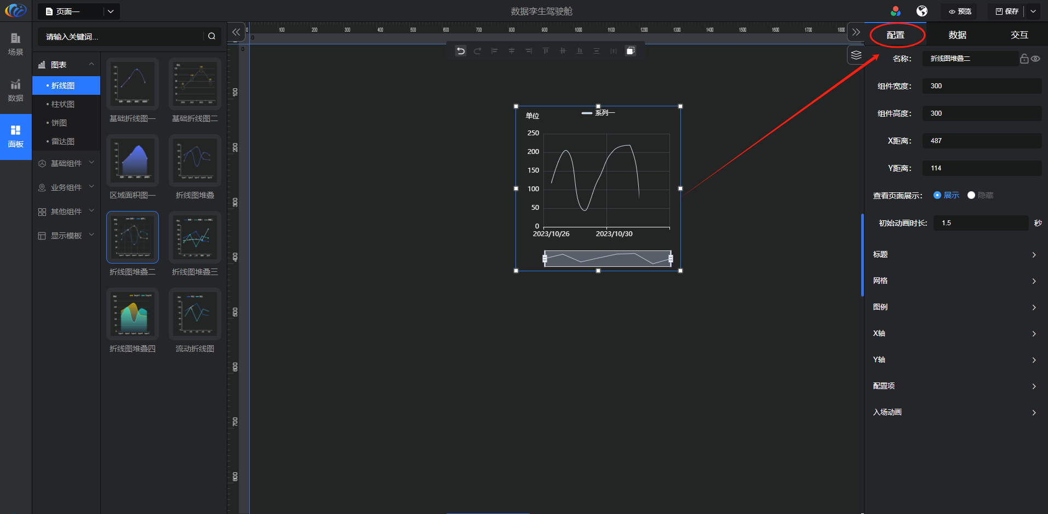Select the 区域面积图一 chart thumbnail

[133, 161]
